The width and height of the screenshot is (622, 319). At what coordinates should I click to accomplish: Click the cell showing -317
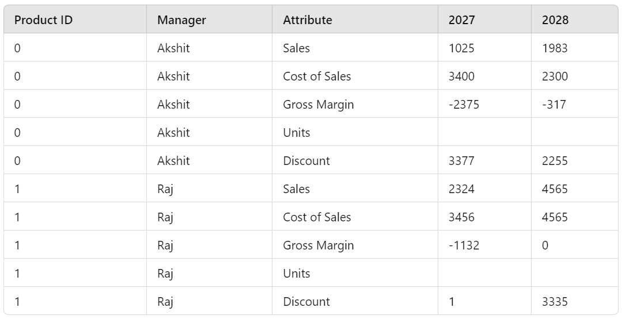pyautogui.click(x=554, y=105)
